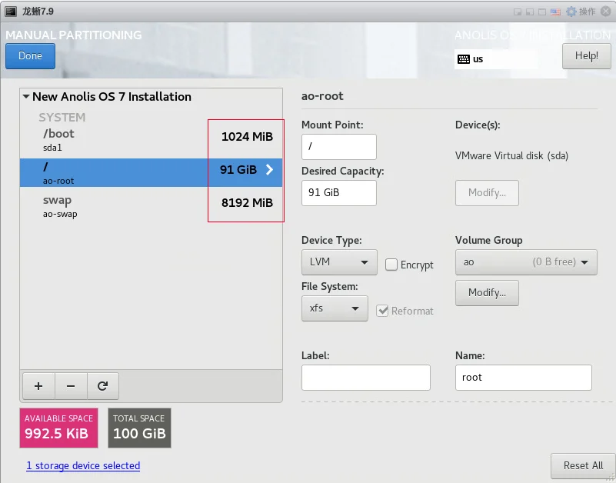Toggle the Encrypt checkbox
Viewport: 616px width, 483px height.
tap(391, 265)
